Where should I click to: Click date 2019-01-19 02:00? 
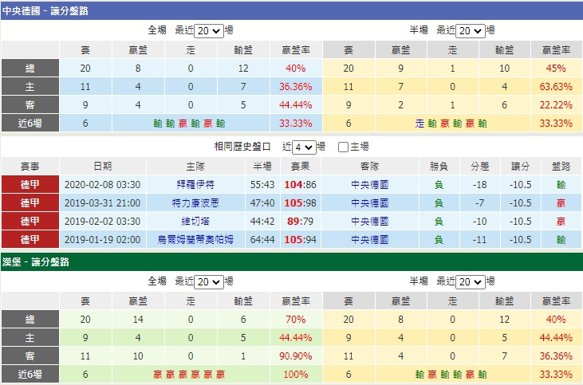click(103, 239)
